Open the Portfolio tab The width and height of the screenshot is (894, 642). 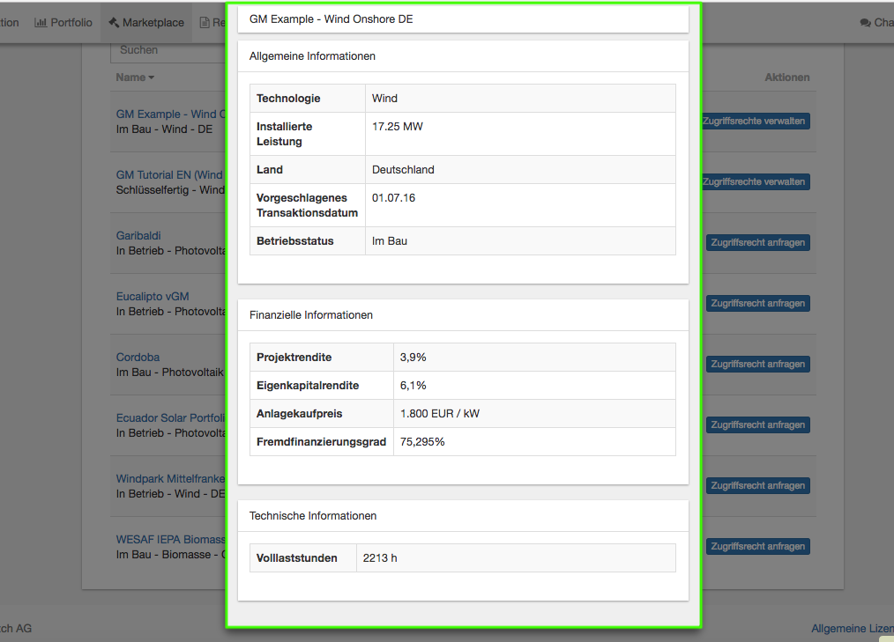point(71,23)
